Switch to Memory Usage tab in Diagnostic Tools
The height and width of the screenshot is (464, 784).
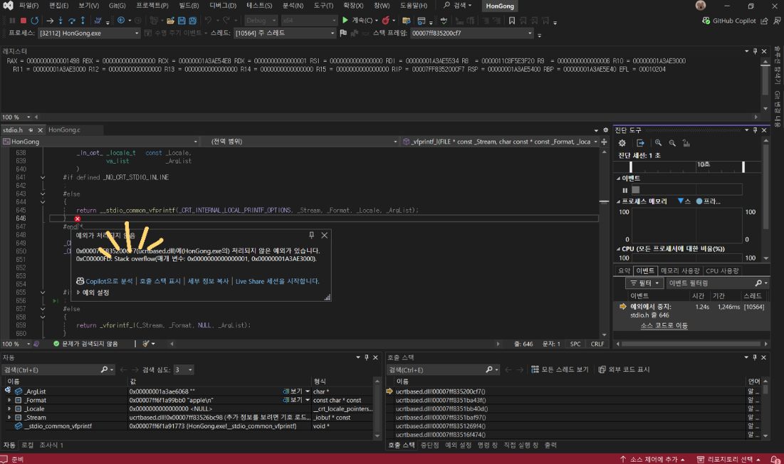click(680, 270)
